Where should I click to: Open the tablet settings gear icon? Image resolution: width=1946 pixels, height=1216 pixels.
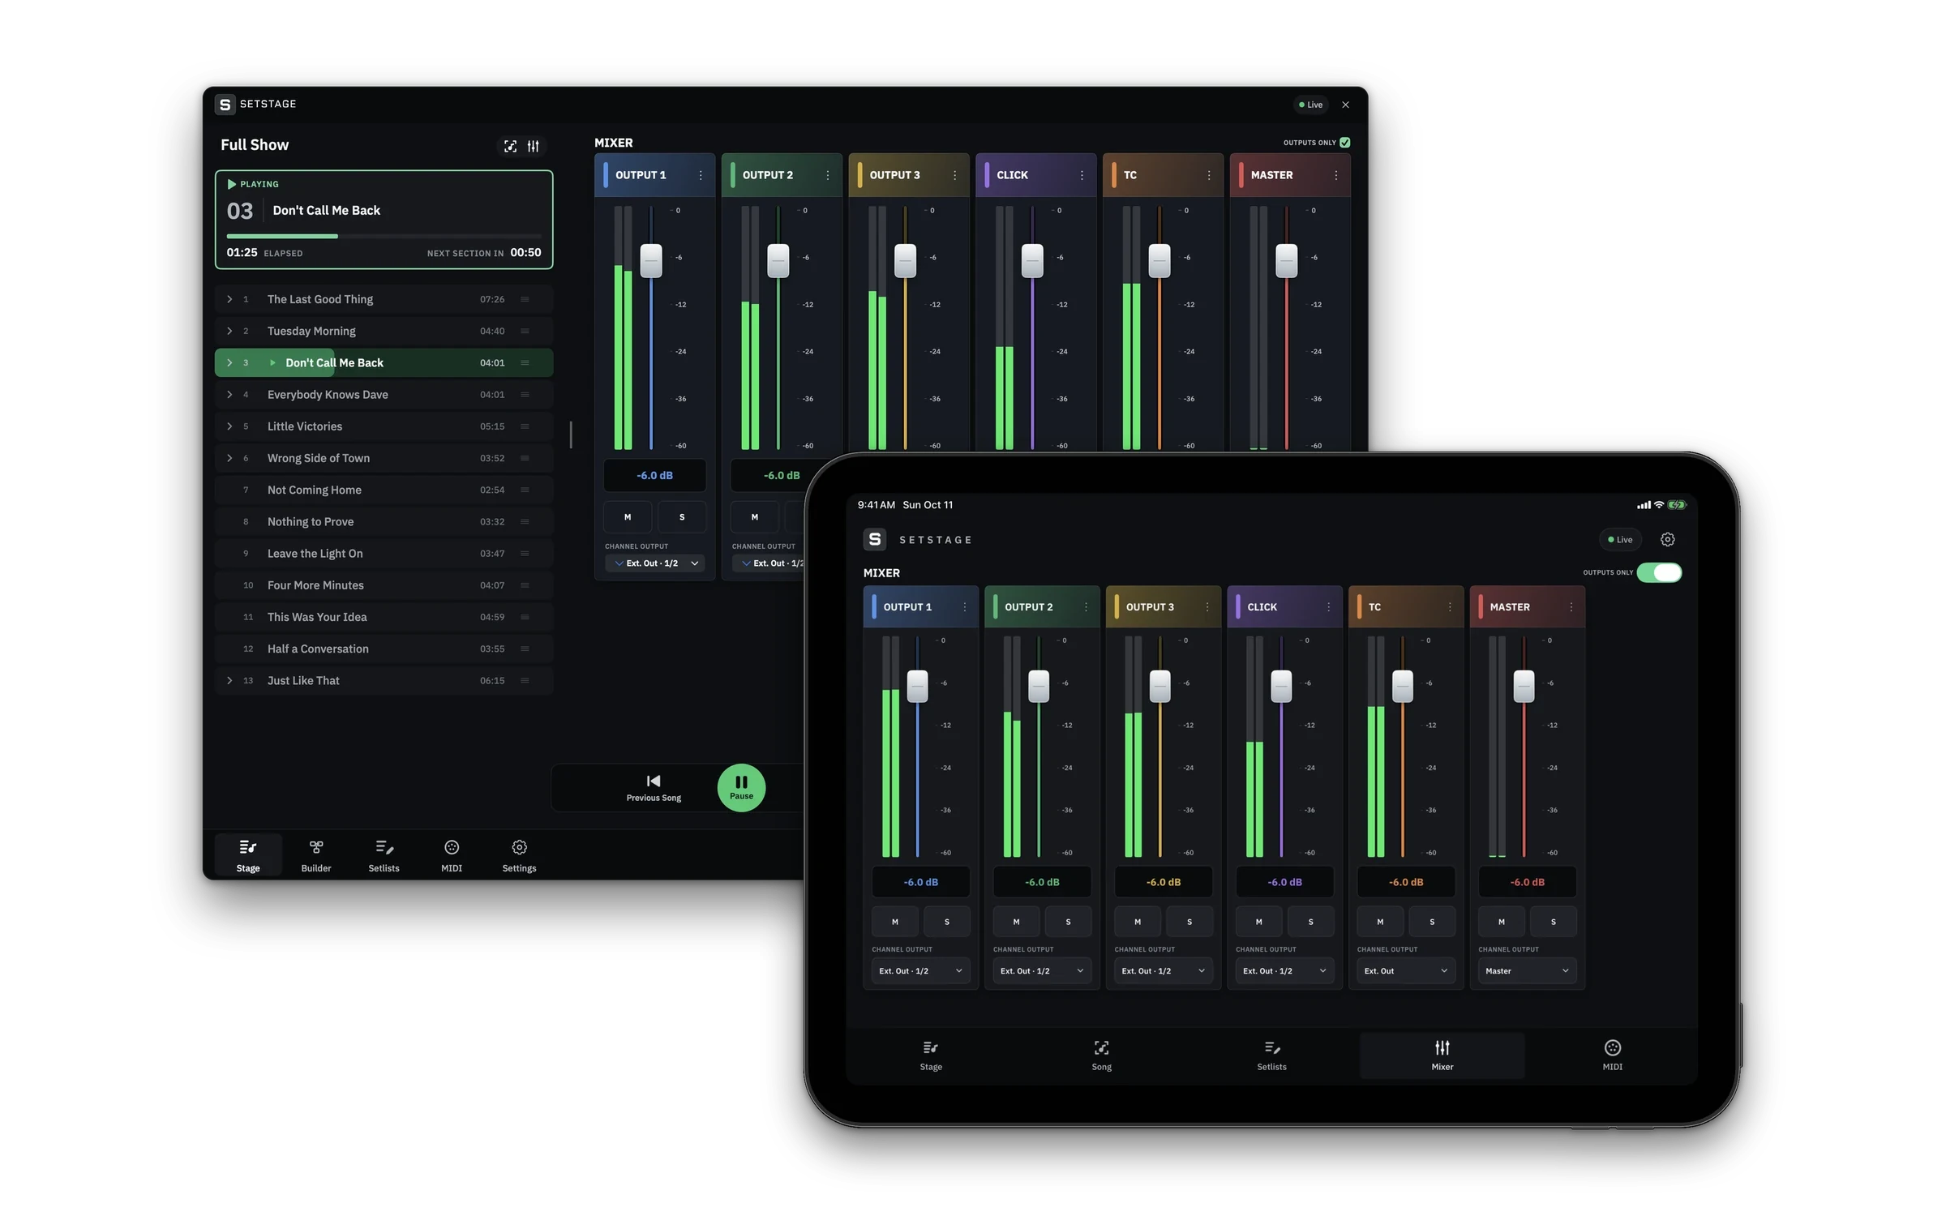click(1667, 539)
